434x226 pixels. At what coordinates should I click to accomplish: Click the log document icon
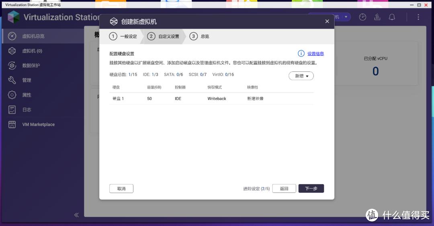click(x=12, y=110)
